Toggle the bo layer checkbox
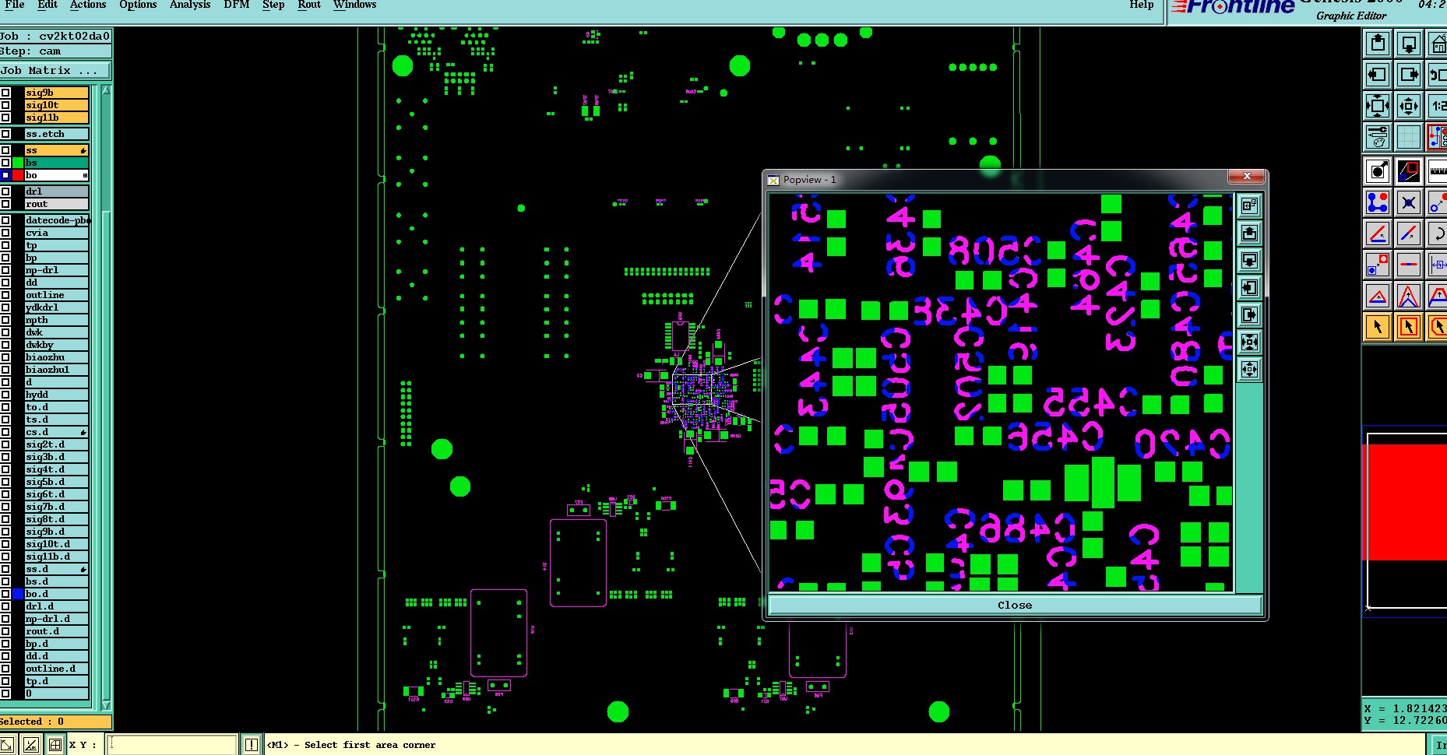The width and height of the screenshot is (1447, 755). [x=5, y=175]
